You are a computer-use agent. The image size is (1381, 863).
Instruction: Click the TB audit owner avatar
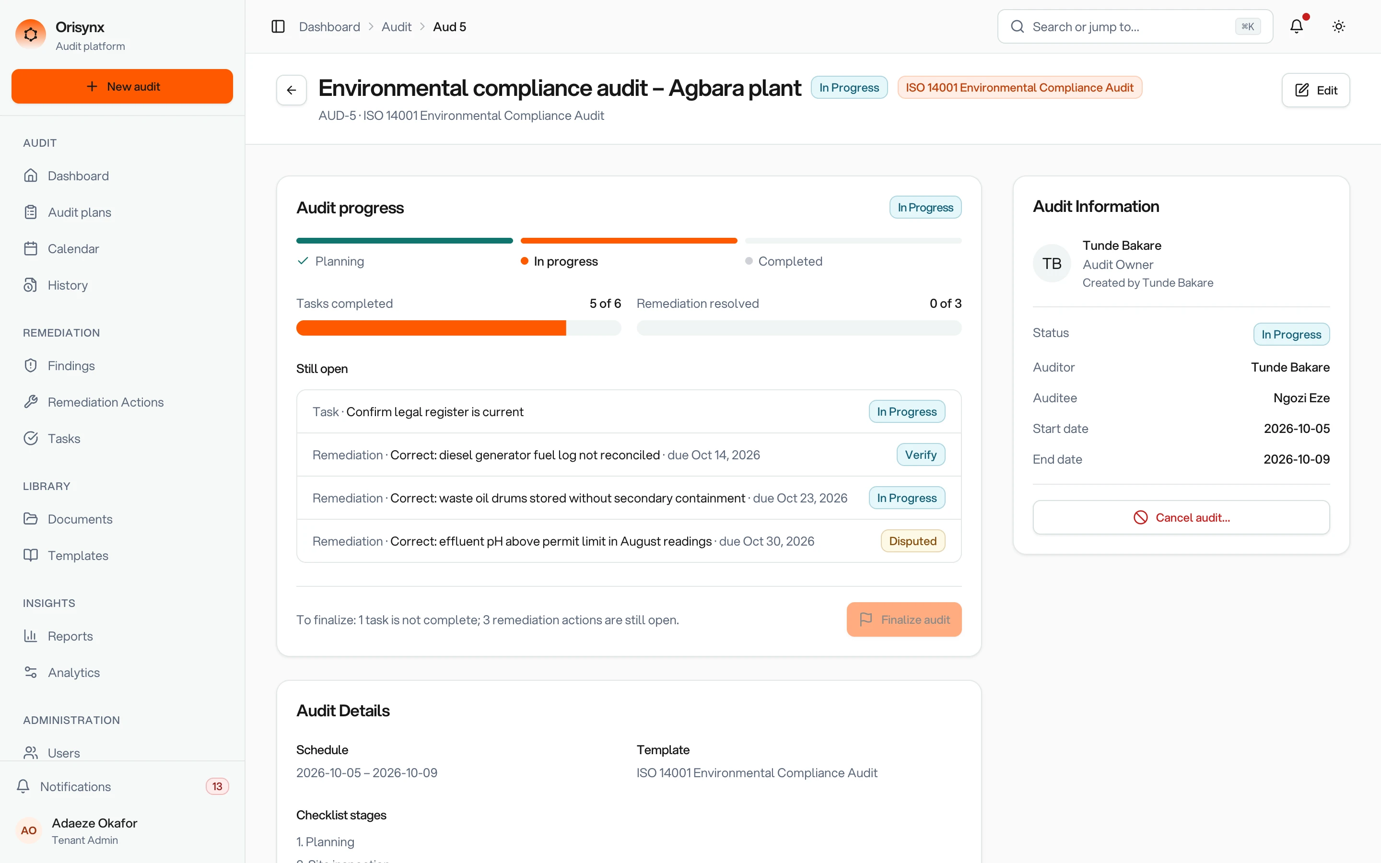coord(1052,264)
